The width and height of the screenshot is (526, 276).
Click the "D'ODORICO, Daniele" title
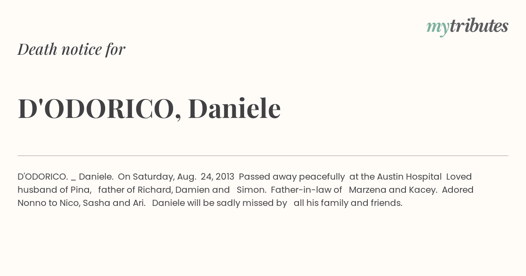[149, 109]
